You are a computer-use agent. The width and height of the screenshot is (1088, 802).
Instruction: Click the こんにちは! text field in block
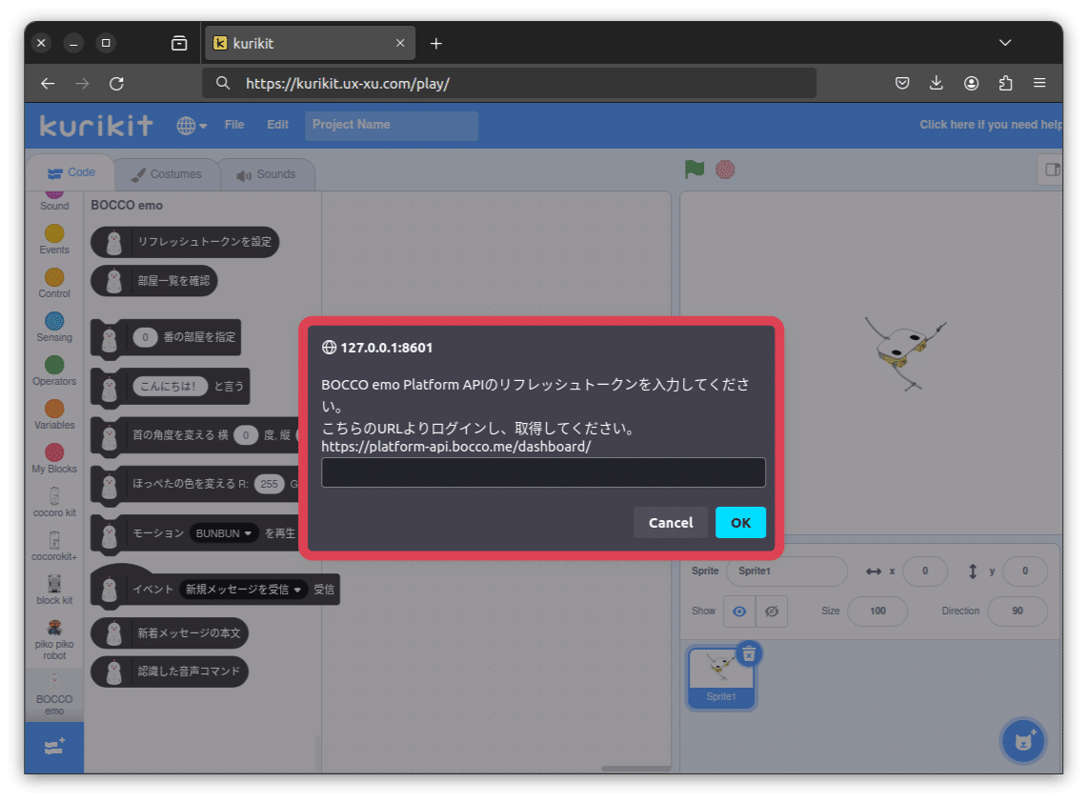point(170,386)
